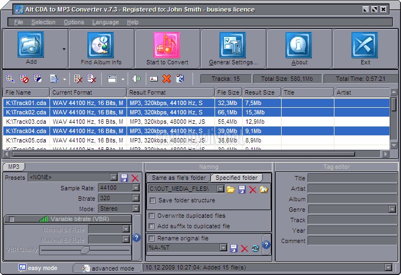The height and width of the screenshot is (275, 401).
Task: Click the horizontal scrollbar of track list
Action: tap(183, 154)
